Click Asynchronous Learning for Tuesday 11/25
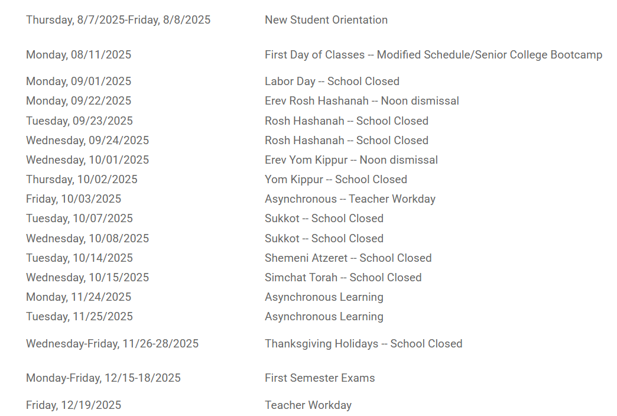Viewport: 617px width, 416px height. (x=324, y=317)
